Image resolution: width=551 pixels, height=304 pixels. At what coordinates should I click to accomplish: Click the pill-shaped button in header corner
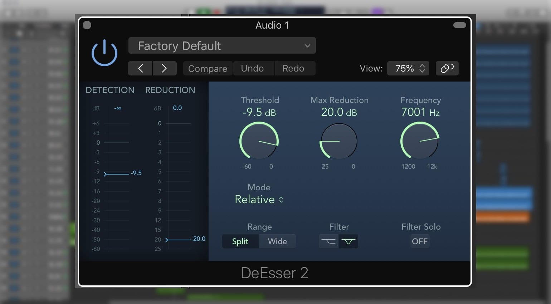tap(459, 25)
